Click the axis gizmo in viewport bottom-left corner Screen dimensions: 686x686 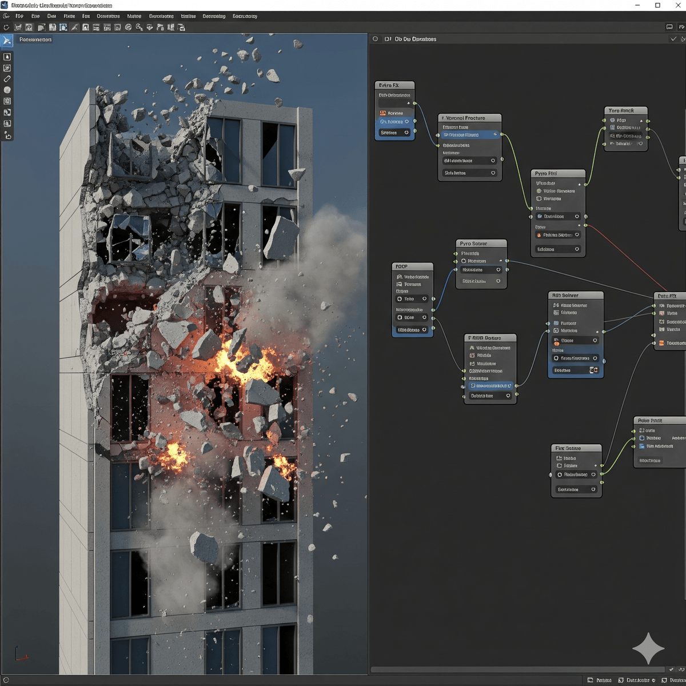click(18, 655)
